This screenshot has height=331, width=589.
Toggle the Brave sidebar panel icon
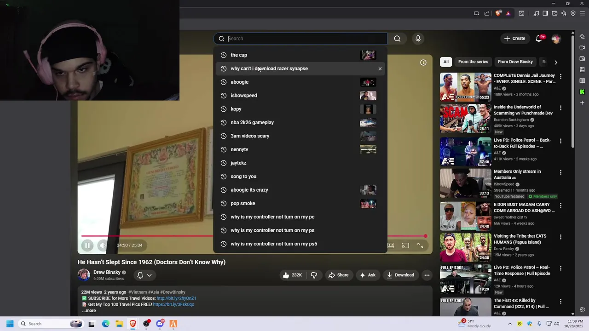tap(545, 13)
